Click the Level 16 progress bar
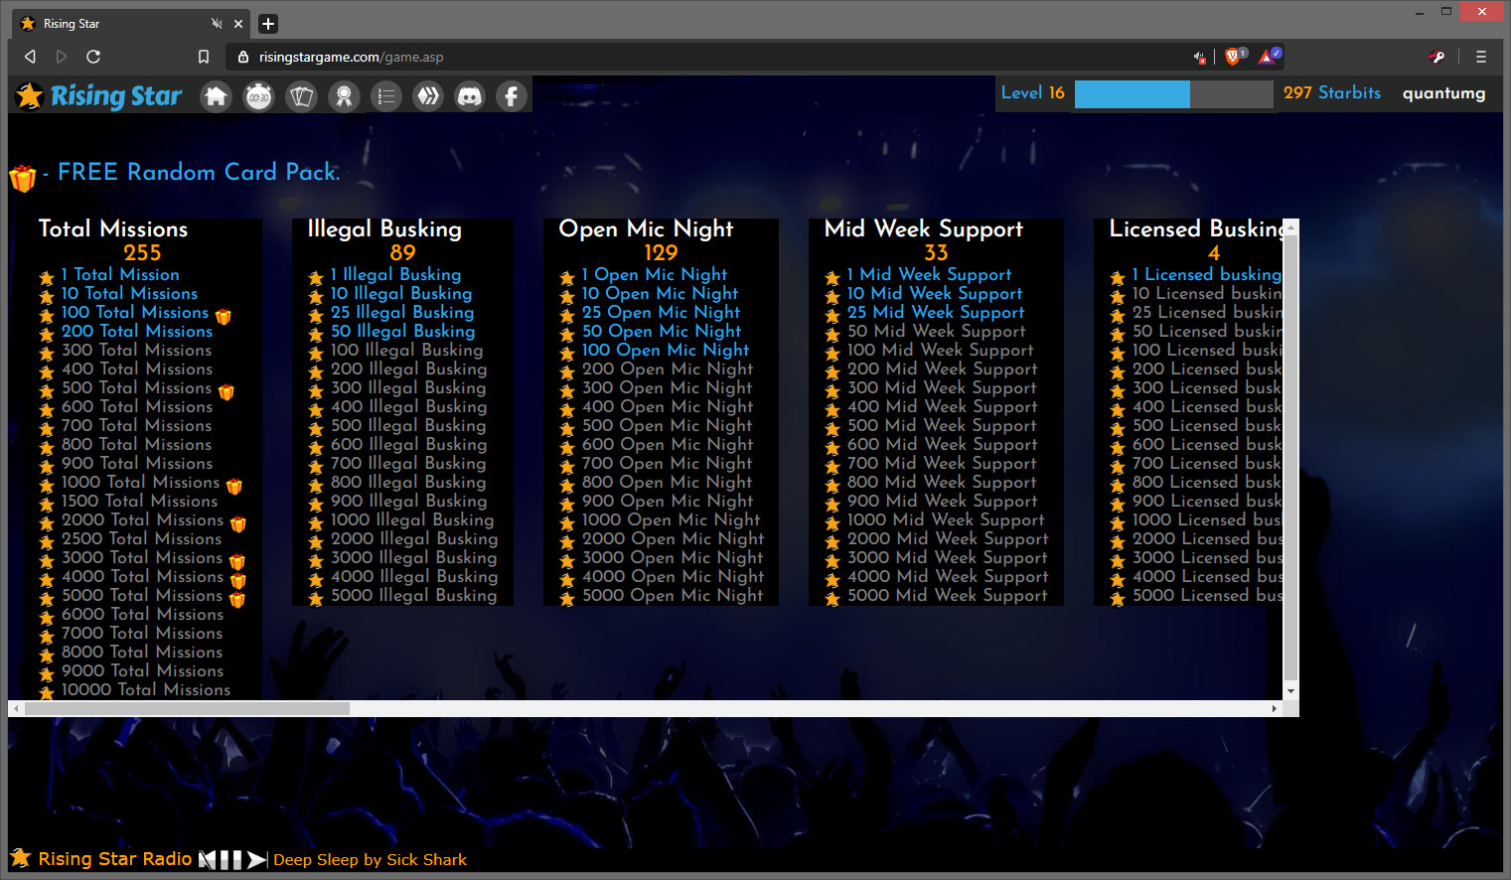Screen dimensions: 1511x880 coord(1174,93)
